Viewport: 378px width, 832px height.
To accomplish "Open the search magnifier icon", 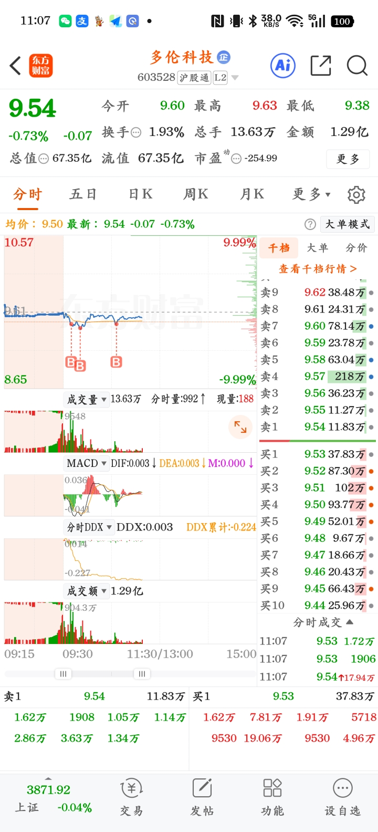I will click(357, 66).
